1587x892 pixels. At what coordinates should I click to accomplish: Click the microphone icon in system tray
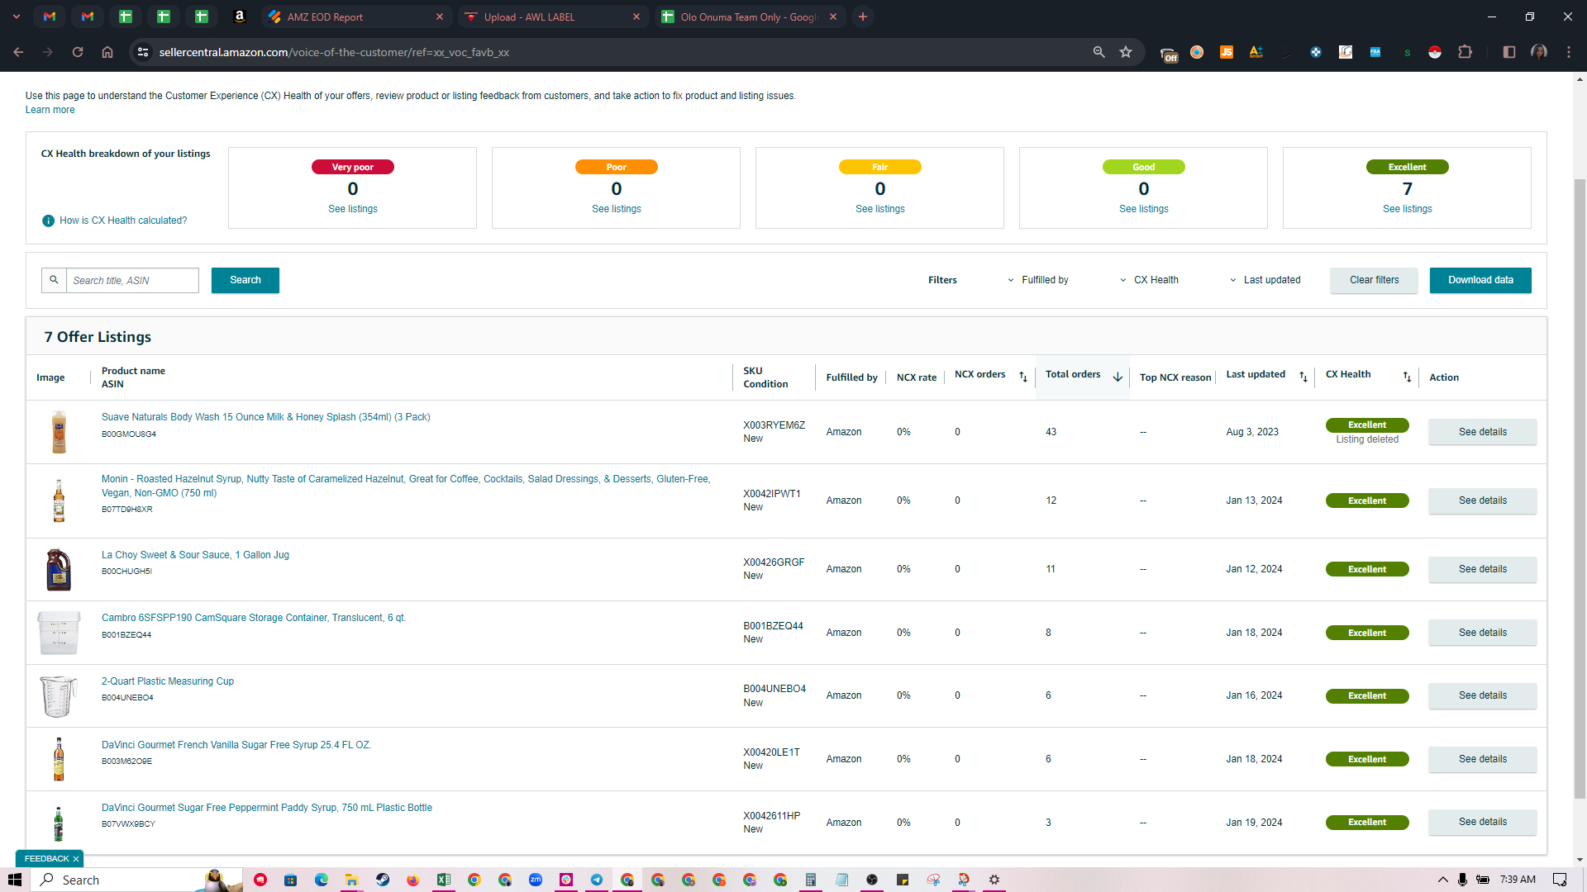coord(1463,880)
